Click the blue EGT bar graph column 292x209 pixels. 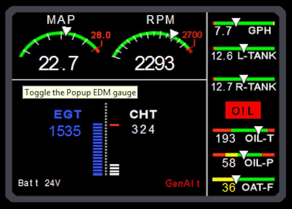[98, 149]
